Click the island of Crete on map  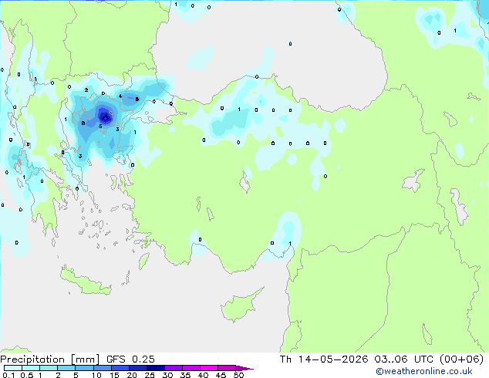[84, 282]
